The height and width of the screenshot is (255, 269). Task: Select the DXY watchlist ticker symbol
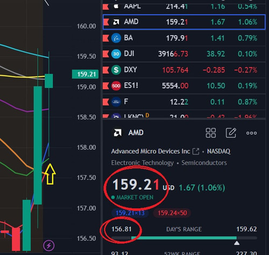coord(131,70)
